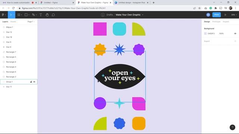Select the magenta square on canvas

100,29
